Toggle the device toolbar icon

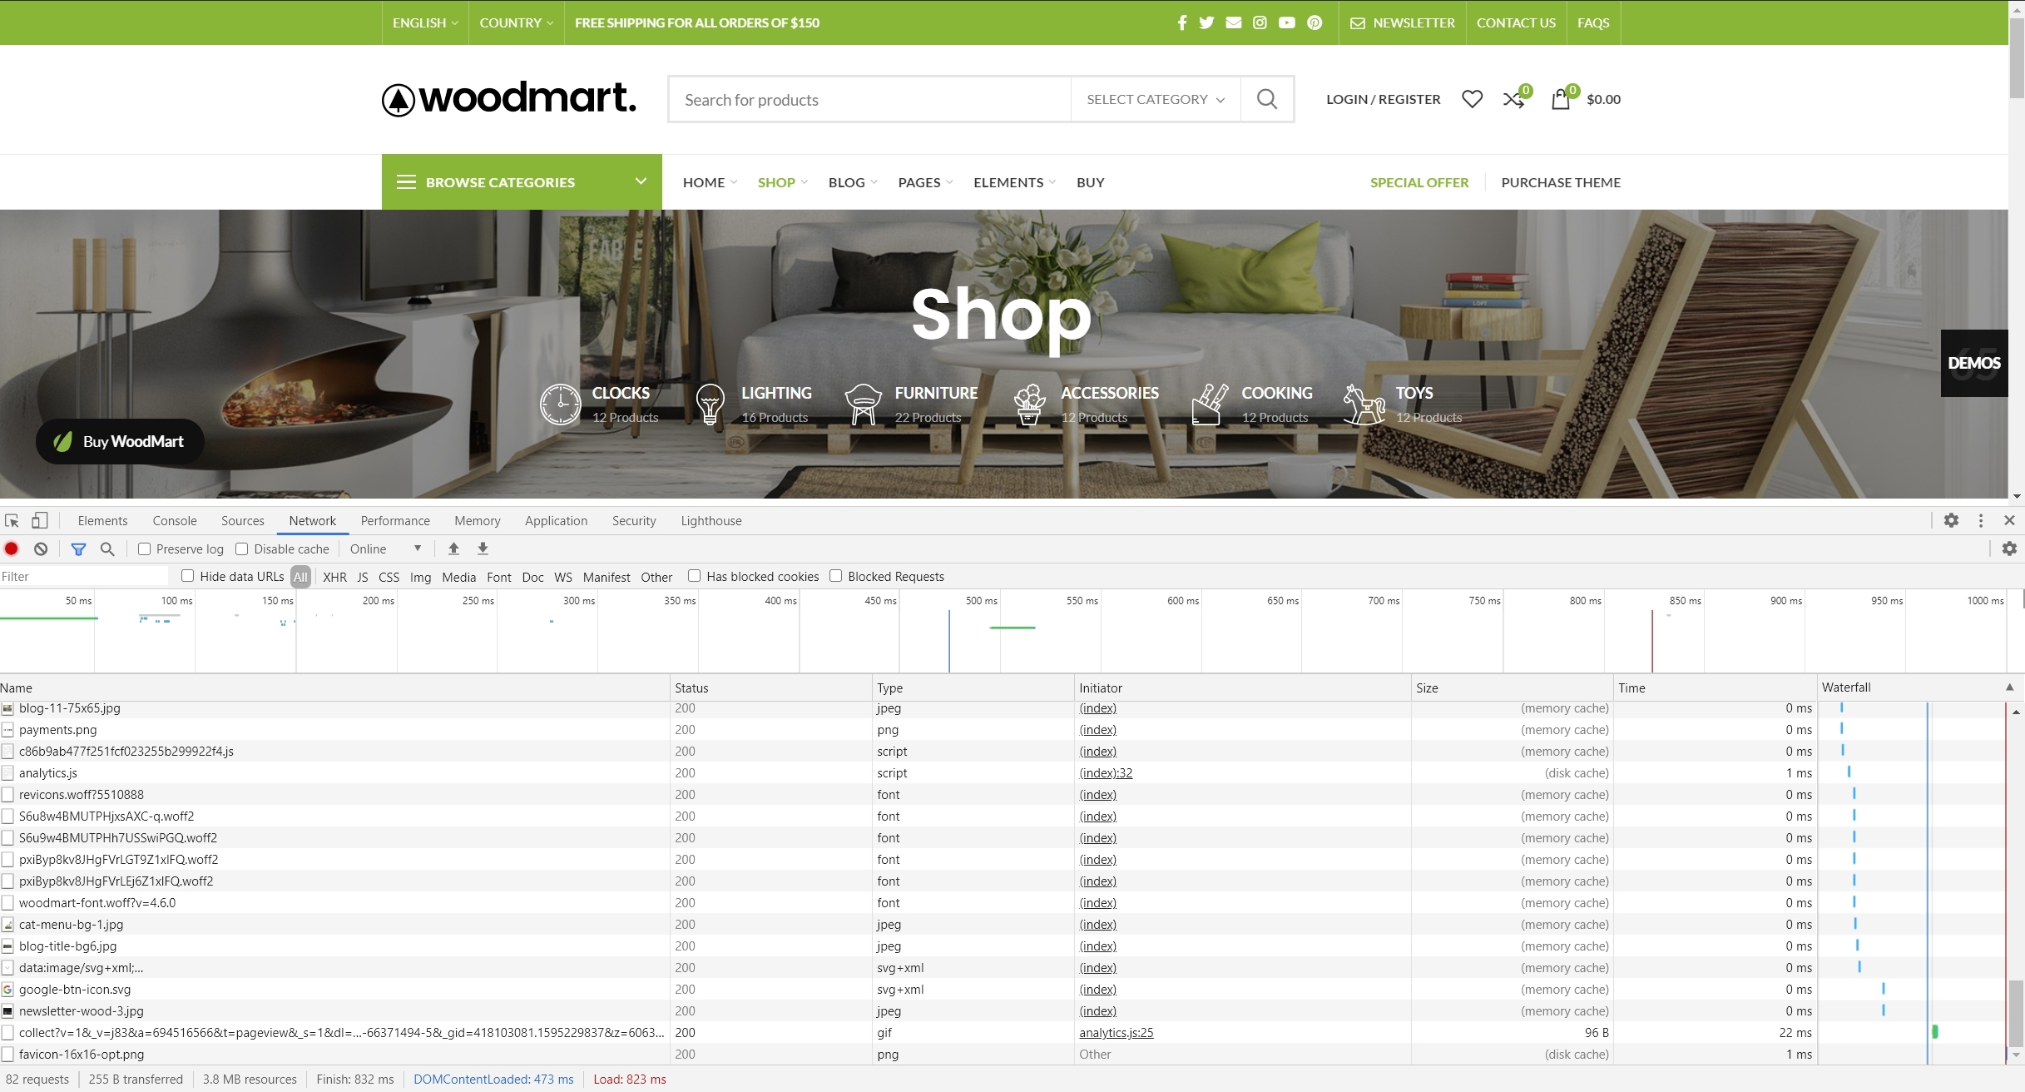tap(39, 521)
